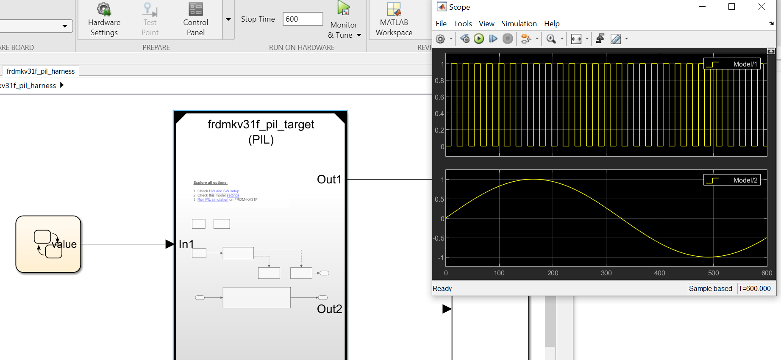This screenshot has width=781, height=360.
Task: Open Scope triggers tool
Action: (600, 39)
